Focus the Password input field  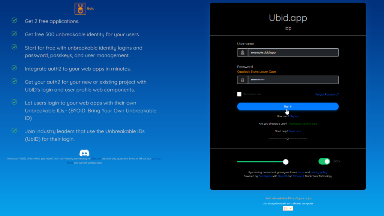[x=293, y=80]
